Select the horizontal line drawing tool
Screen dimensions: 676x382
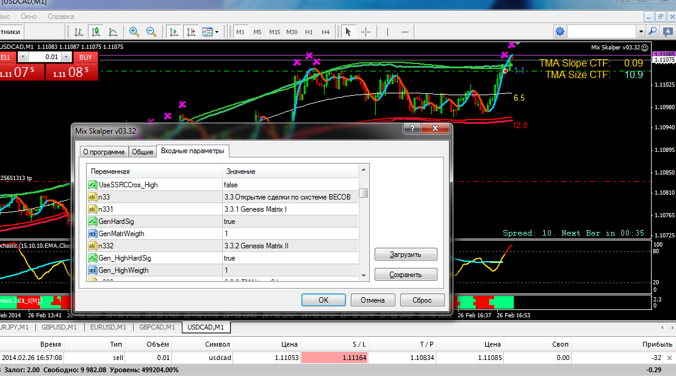[405, 32]
